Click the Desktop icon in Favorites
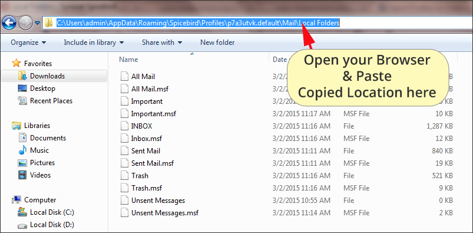Screen dimensions: 473x233 (22, 88)
